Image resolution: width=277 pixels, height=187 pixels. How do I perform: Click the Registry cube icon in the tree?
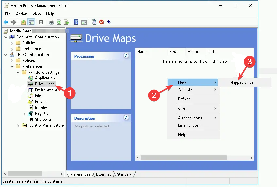[x=31, y=113]
